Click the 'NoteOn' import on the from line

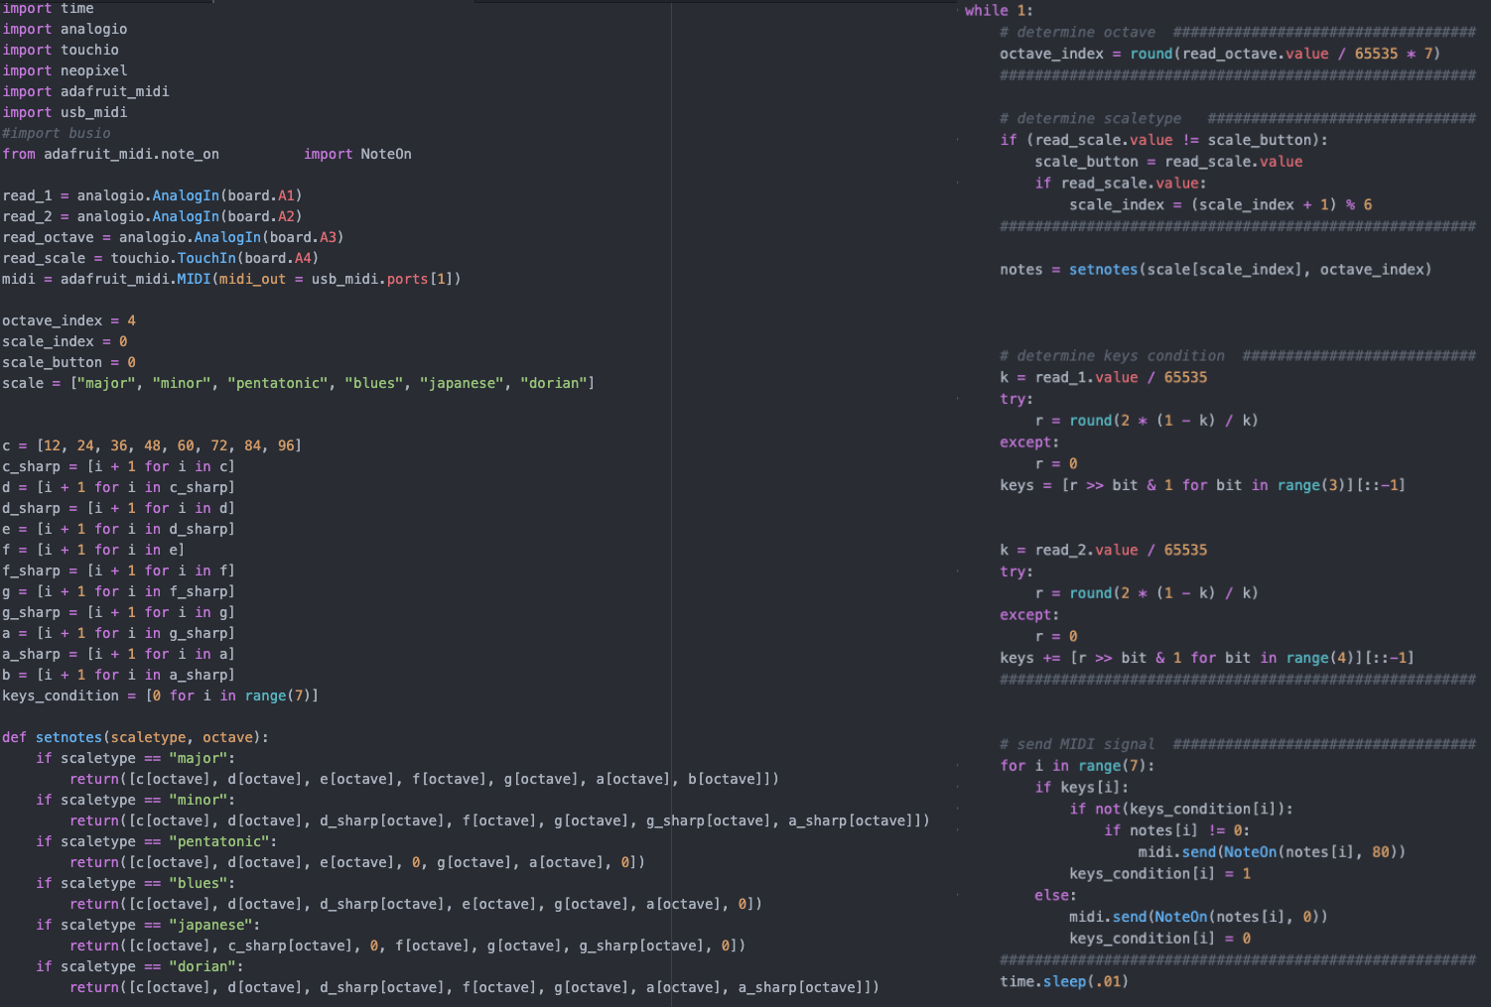point(385,154)
